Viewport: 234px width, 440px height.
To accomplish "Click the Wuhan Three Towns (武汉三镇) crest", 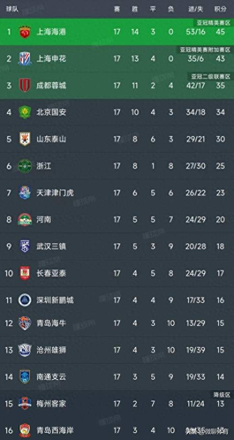I will coord(25,246).
